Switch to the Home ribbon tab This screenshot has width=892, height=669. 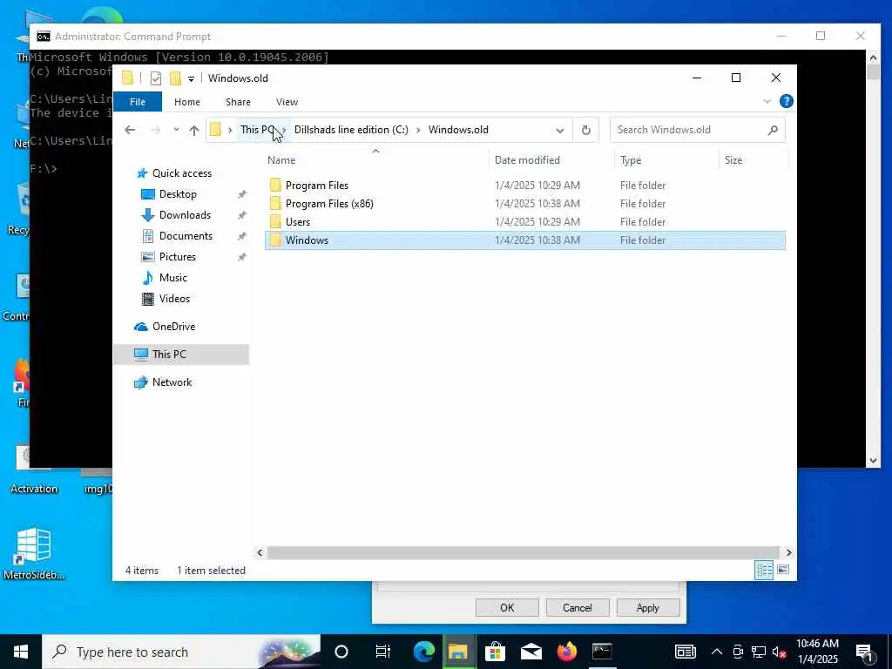pos(187,102)
